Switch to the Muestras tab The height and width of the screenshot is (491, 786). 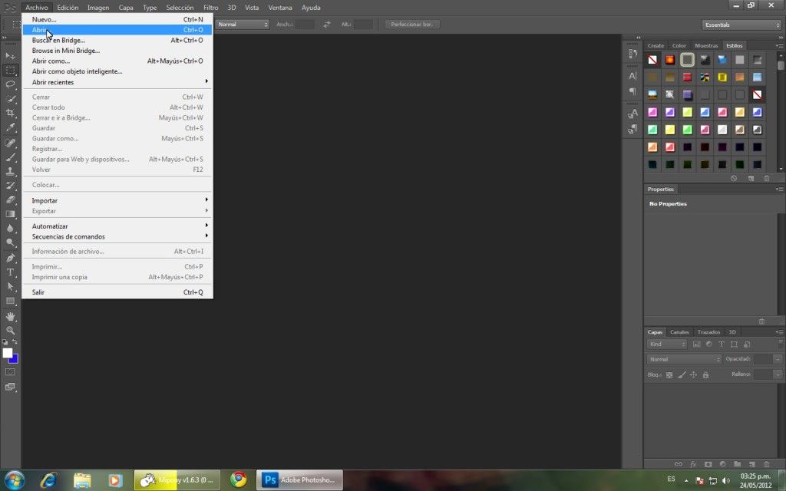706,45
